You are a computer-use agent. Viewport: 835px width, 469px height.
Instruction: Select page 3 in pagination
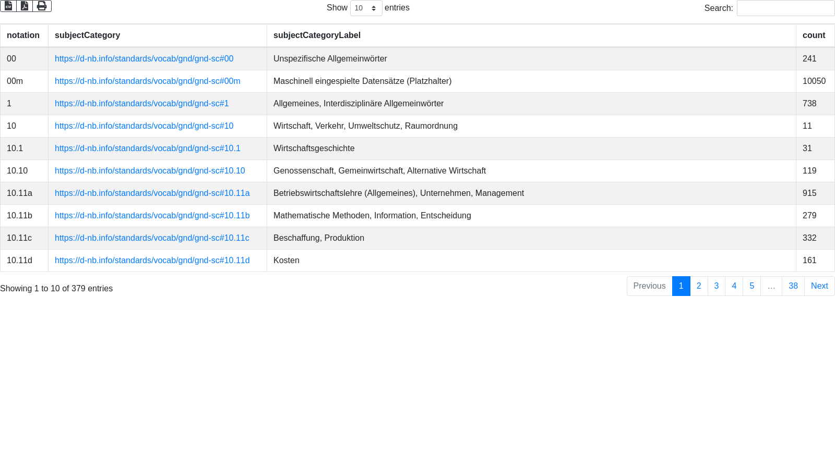click(x=717, y=286)
